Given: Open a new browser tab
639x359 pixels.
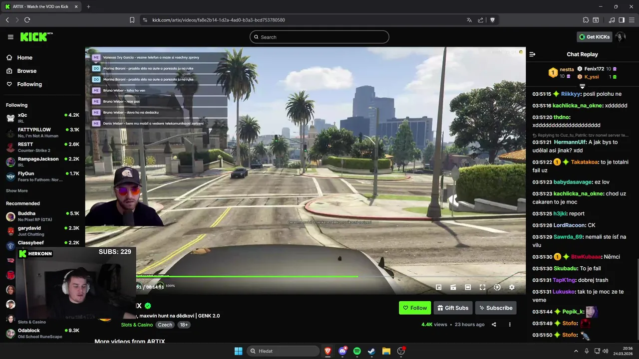Looking at the screenshot, I should tap(88, 6).
